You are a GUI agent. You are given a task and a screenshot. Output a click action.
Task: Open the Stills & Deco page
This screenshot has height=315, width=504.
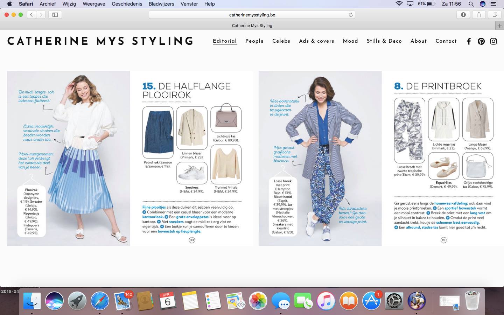[384, 41]
